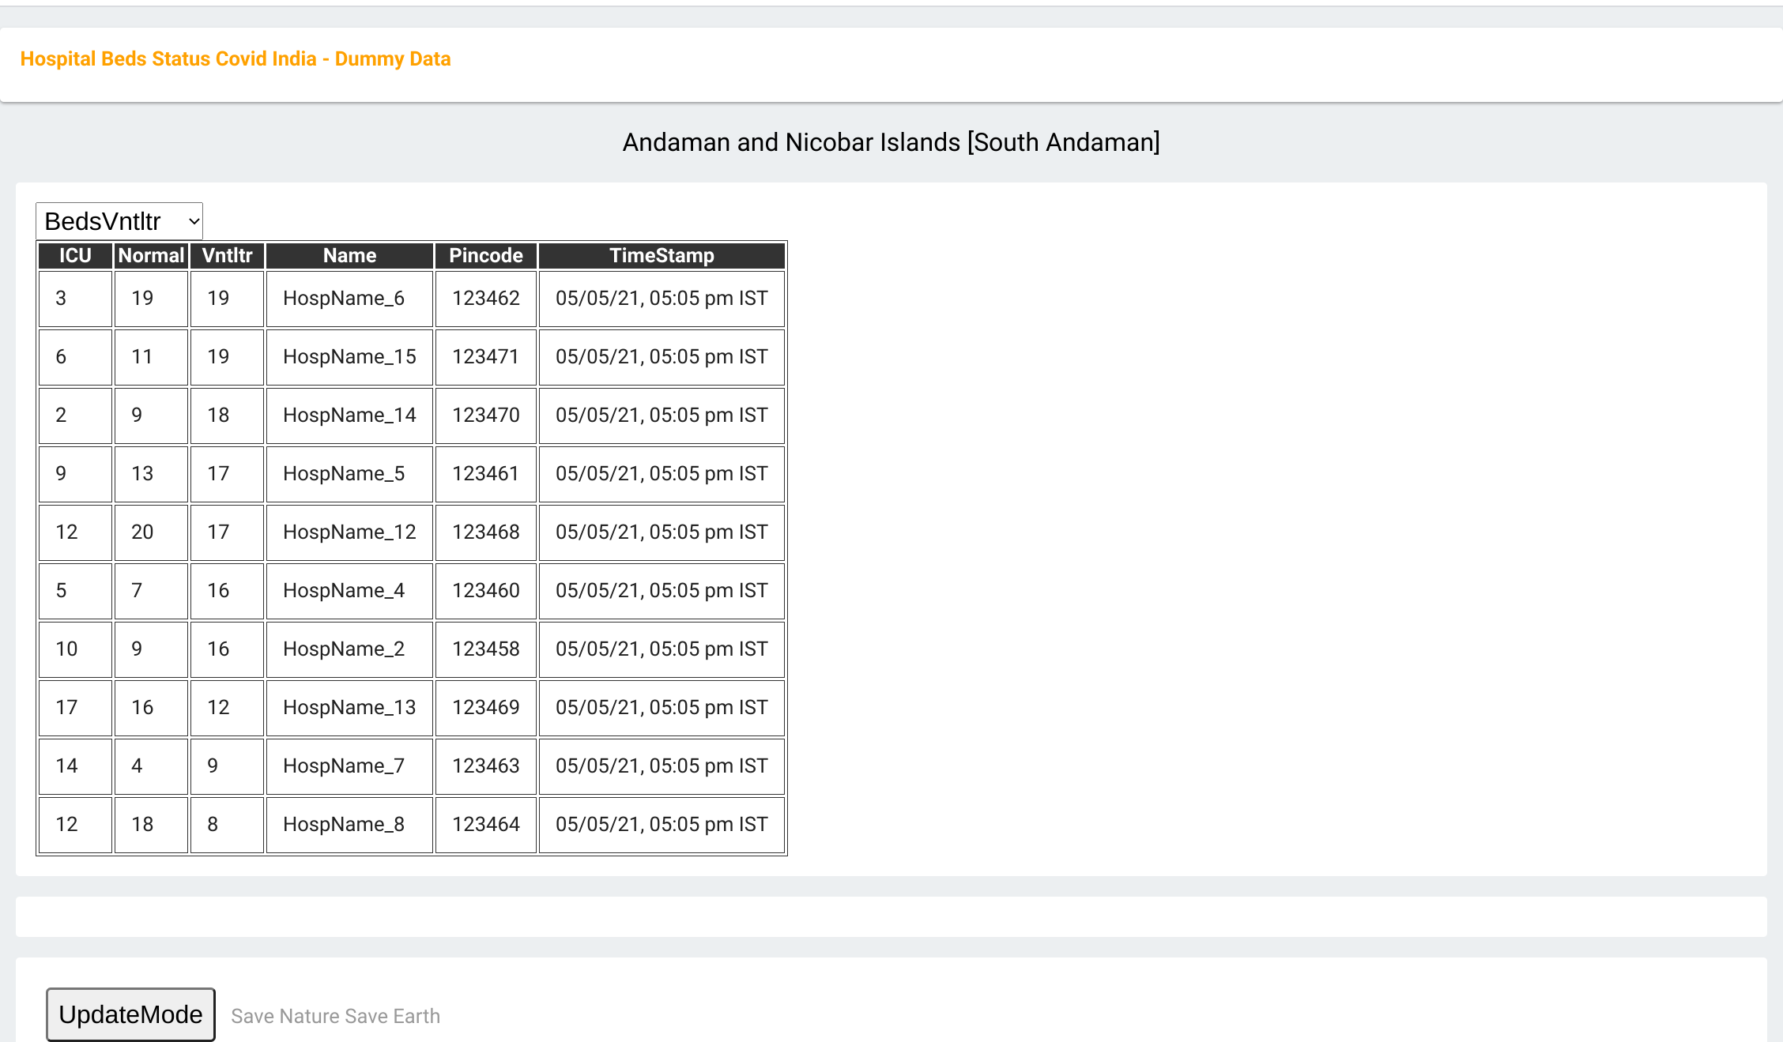Screen dimensions: 1783x1042
Task: Click the HospName_12 table cell
Action: (349, 532)
